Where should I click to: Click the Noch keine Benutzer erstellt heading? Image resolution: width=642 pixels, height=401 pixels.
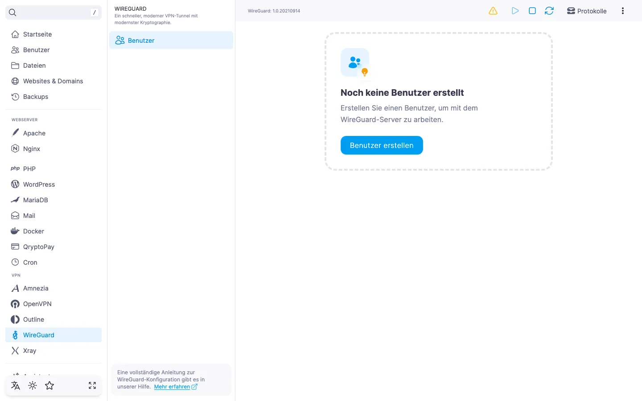(x=402, y=93)
